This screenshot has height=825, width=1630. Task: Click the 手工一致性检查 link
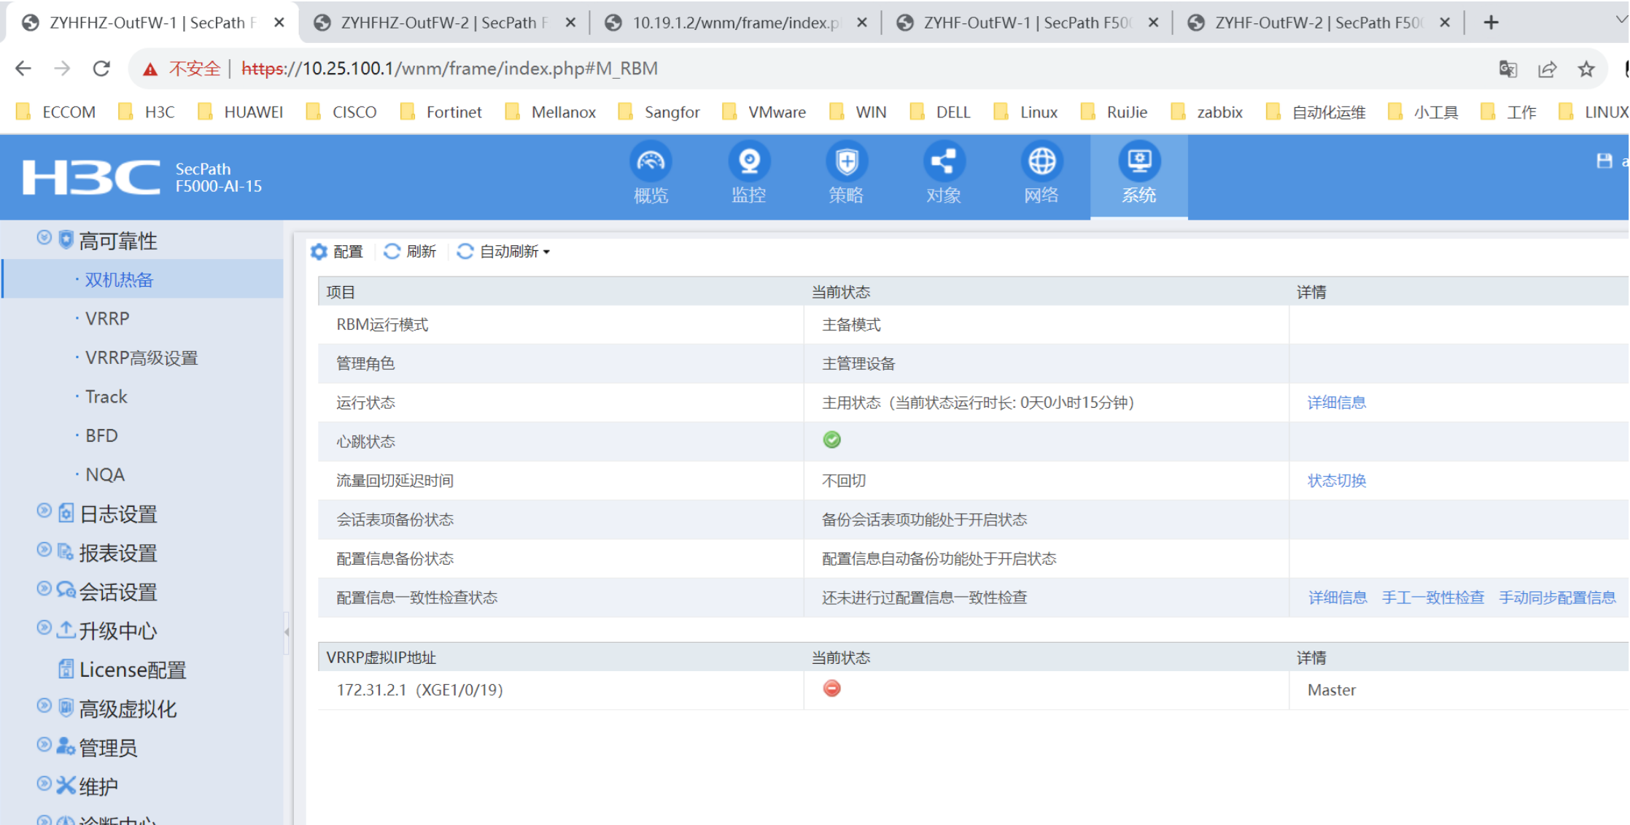point(1432,598)
